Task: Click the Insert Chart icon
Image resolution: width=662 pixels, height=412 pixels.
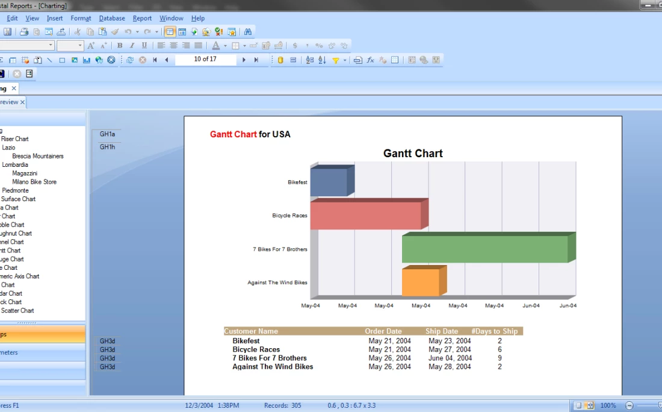Action: click(87, 60)
